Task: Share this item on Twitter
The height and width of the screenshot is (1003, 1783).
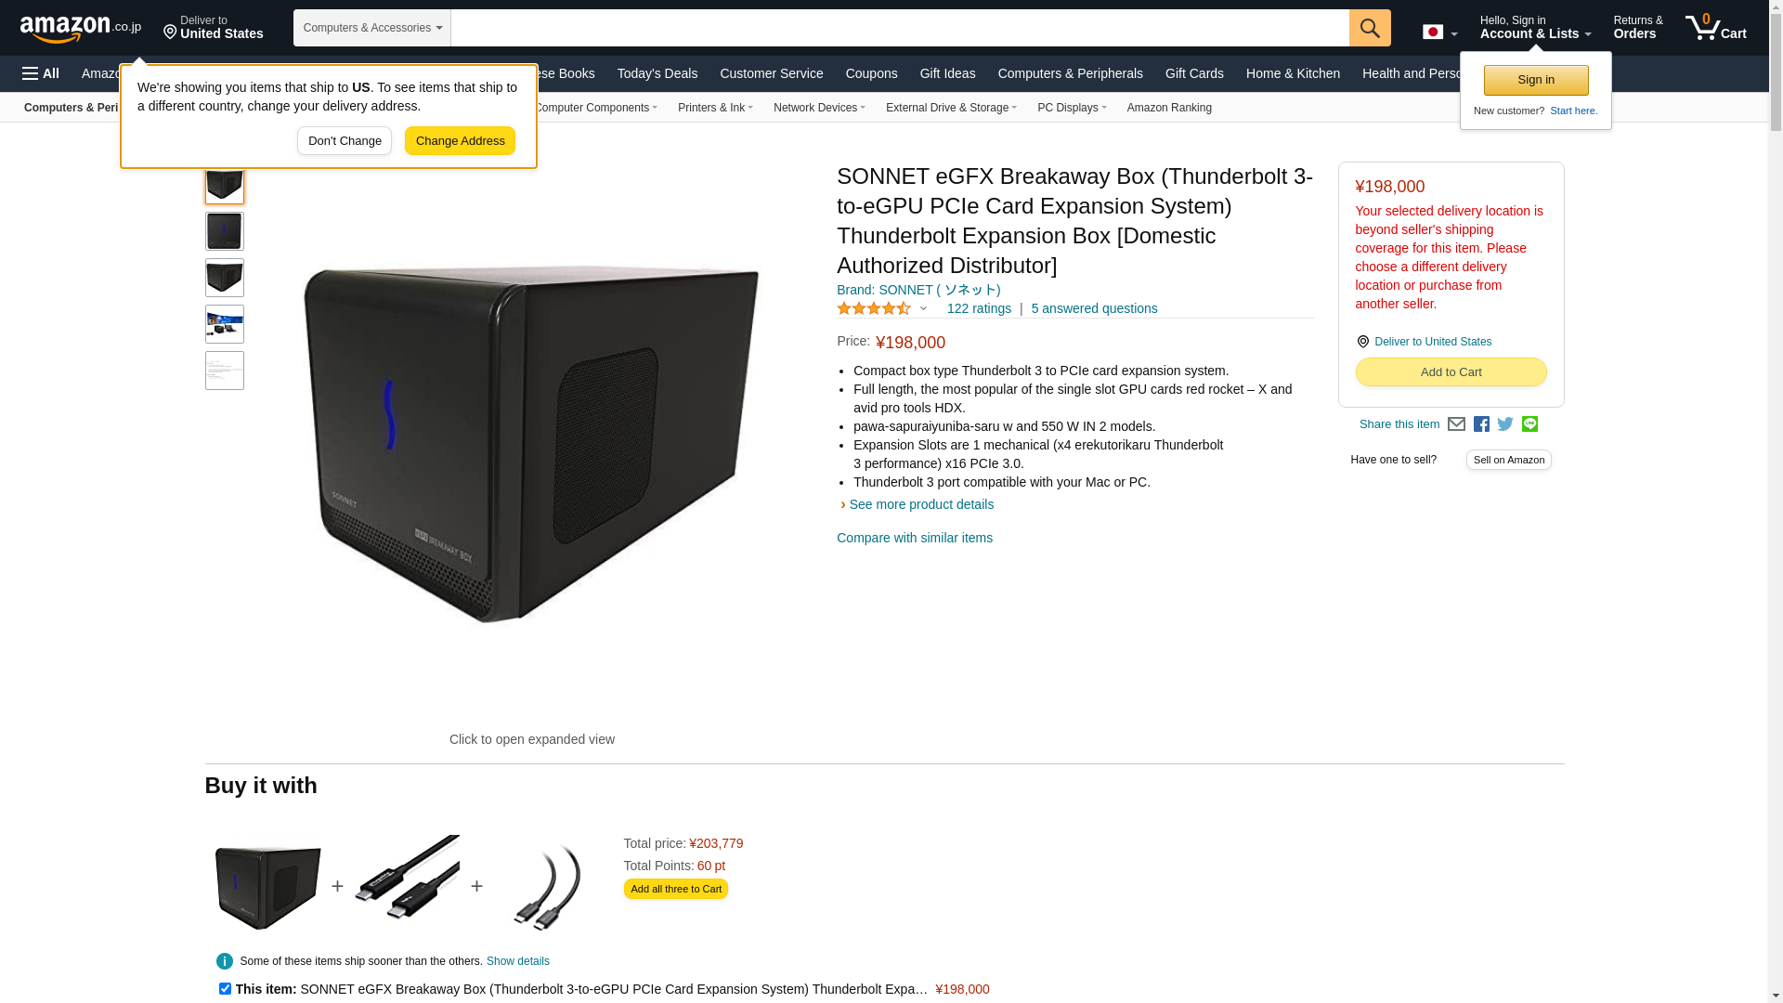Action: pyautogui.click(x=1505, y=424)
